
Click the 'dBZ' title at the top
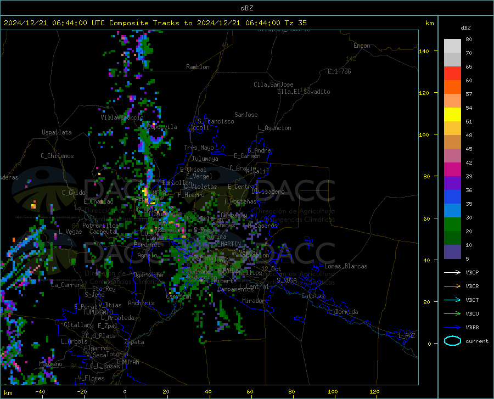click(x=246, y=8)
